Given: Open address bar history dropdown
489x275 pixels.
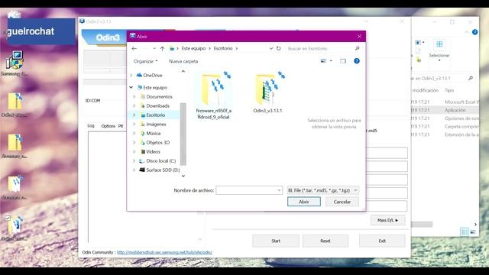Looking at the screenshot, I should tap(271, 49).
